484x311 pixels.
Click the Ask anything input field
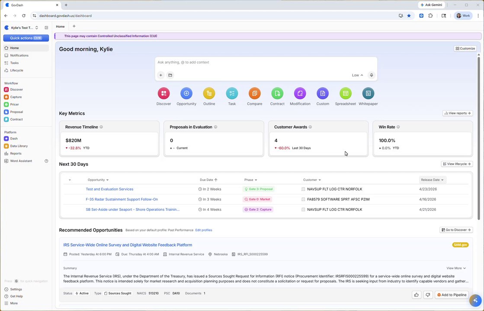tap(266, 63)
